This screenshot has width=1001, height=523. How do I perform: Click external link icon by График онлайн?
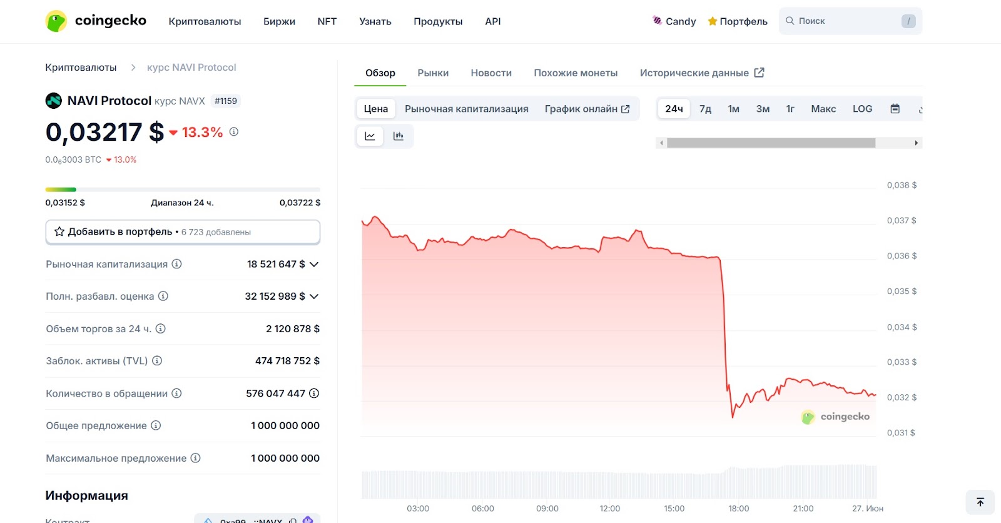[x=625, y=109]
